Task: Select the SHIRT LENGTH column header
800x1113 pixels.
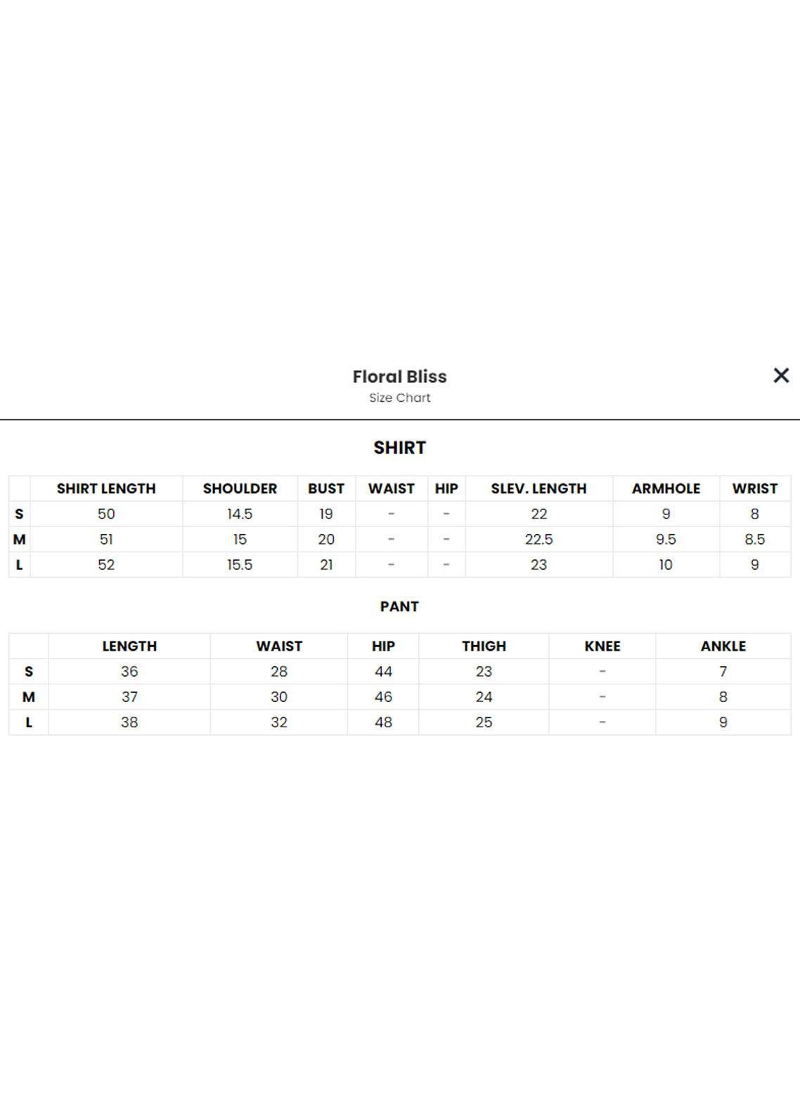Action: pos(106,488)
